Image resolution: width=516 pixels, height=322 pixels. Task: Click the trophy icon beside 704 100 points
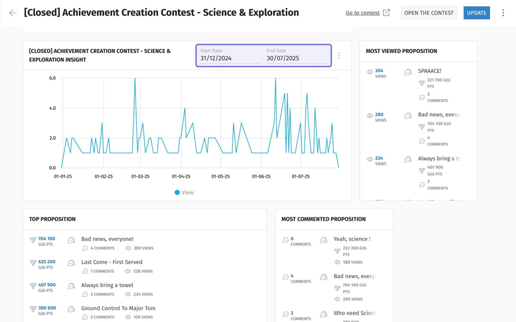pos(33,240)
